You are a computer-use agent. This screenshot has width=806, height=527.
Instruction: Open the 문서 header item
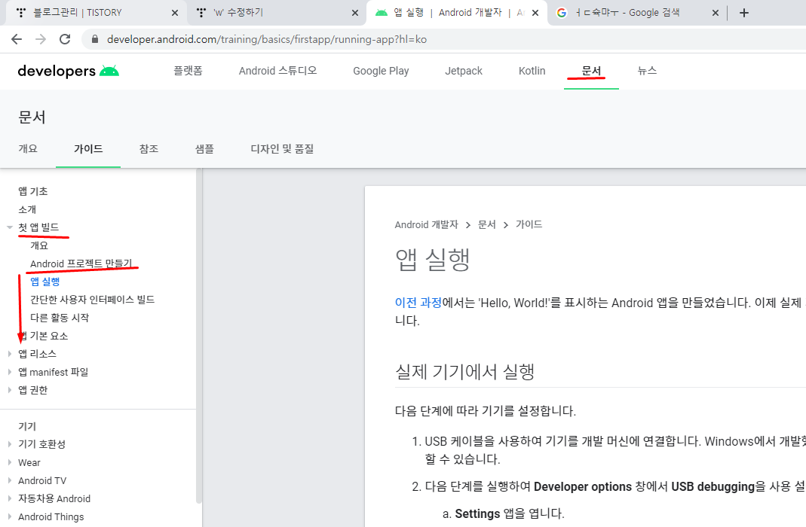[591, 71]
